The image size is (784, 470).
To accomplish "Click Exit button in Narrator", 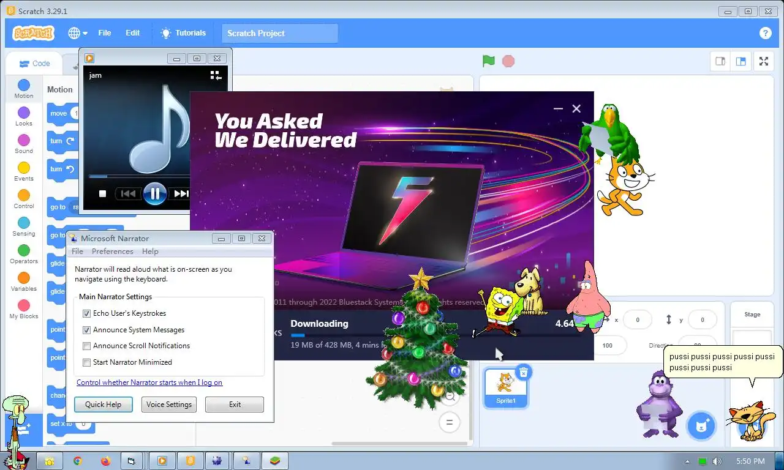I will coord(235,405).
